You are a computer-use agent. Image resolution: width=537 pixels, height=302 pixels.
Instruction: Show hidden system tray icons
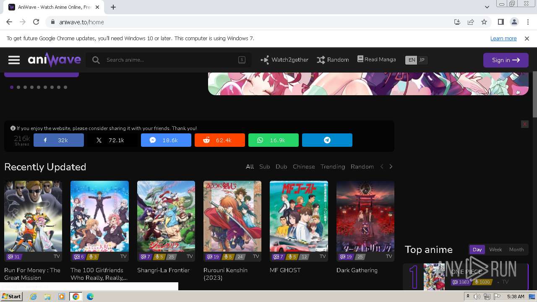[x=468, y=297]
